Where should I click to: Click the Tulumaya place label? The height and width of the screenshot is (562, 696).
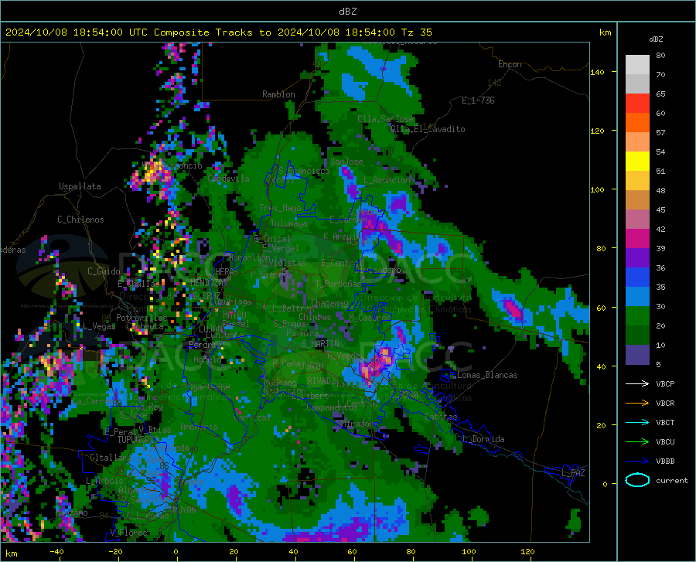pos(288,223)
